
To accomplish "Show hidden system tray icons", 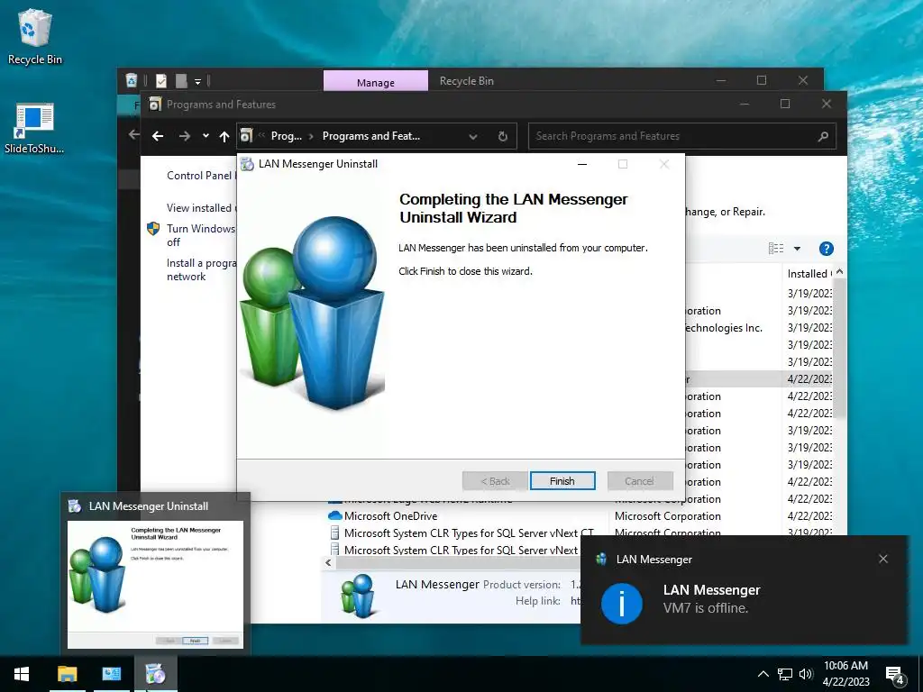I will 763,674.
